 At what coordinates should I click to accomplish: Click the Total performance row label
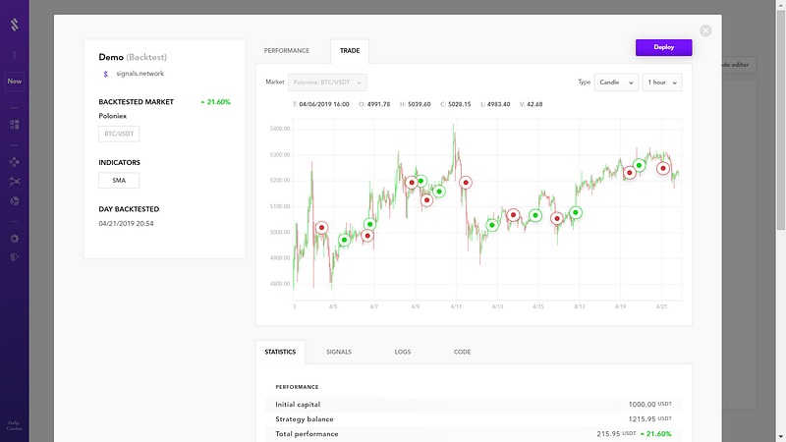click(x=307, y=434)
